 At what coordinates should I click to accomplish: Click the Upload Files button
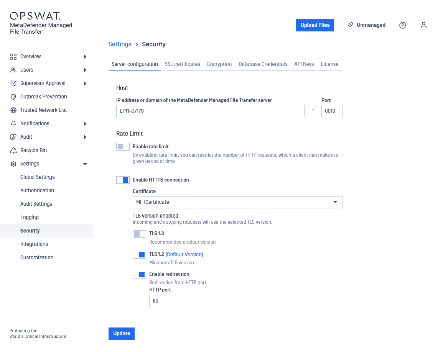click(315, 25)
